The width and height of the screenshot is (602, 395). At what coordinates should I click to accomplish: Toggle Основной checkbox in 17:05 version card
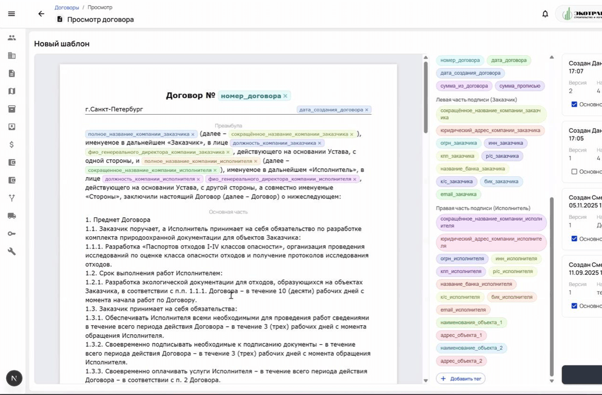tap(574, 171)
